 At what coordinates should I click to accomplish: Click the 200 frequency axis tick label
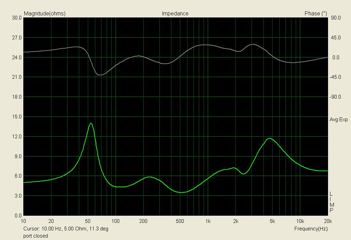(x=143, y=221)
